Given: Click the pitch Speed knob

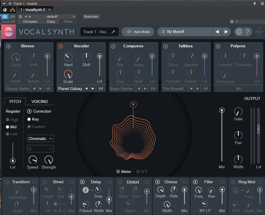Looking at the screenshot, I should (33, 160).
